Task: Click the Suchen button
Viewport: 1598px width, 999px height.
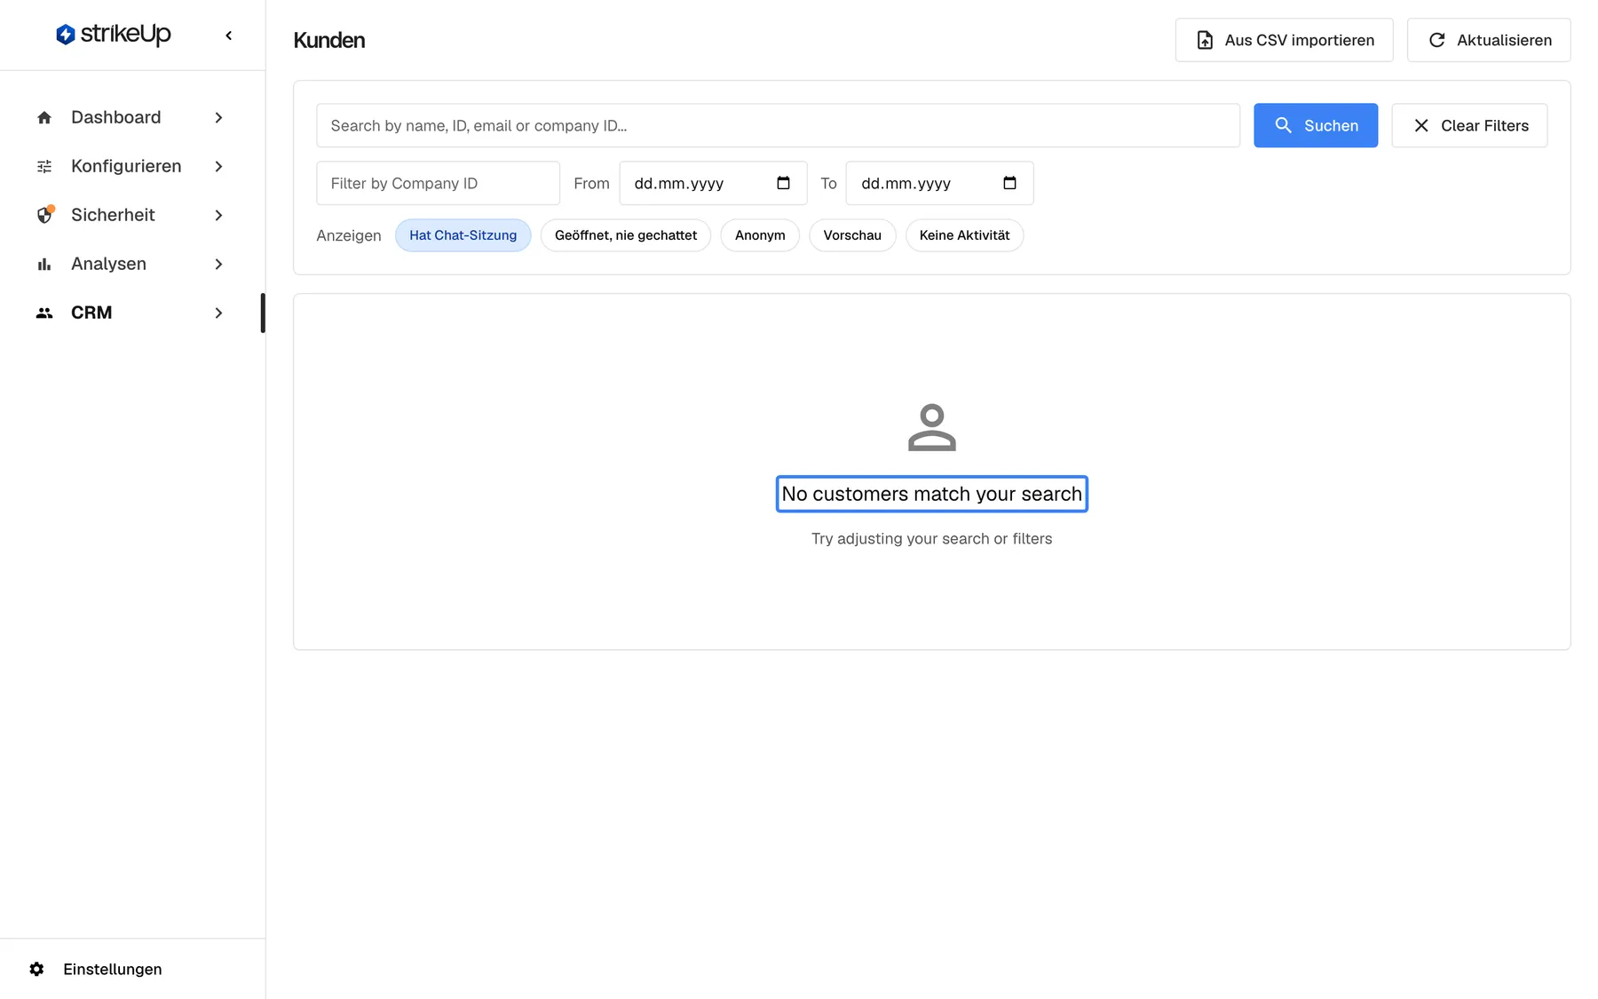Action: click(1316, 125)
